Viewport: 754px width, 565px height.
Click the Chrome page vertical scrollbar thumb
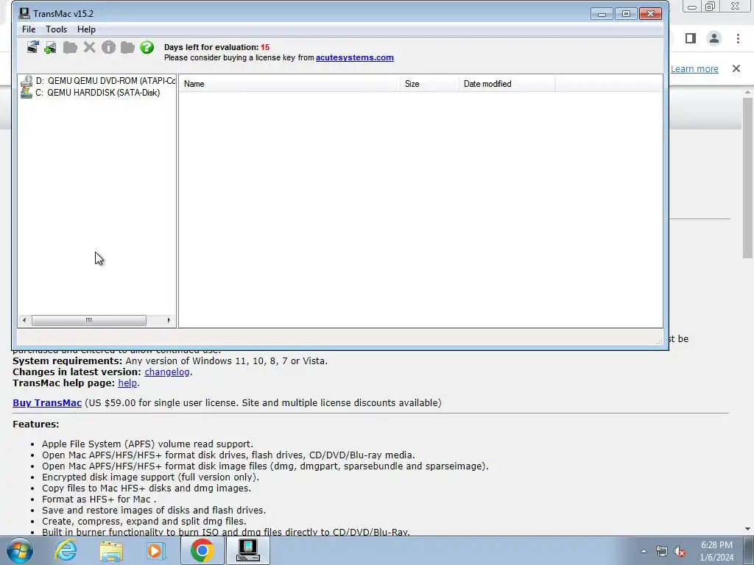pos(747,178)
